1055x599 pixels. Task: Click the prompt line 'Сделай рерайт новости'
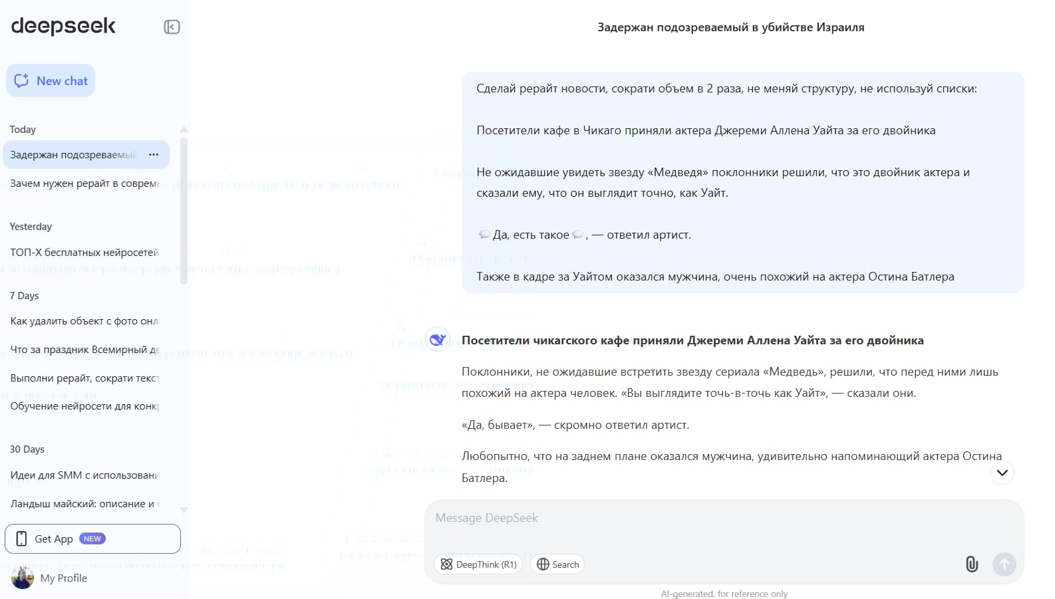pos(726,88)
